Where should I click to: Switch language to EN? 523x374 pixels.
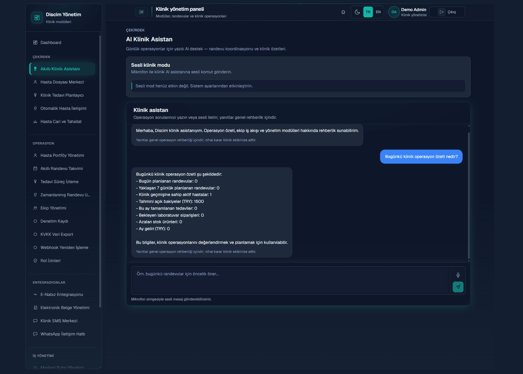pyautogui.click(x=378, y=12)
